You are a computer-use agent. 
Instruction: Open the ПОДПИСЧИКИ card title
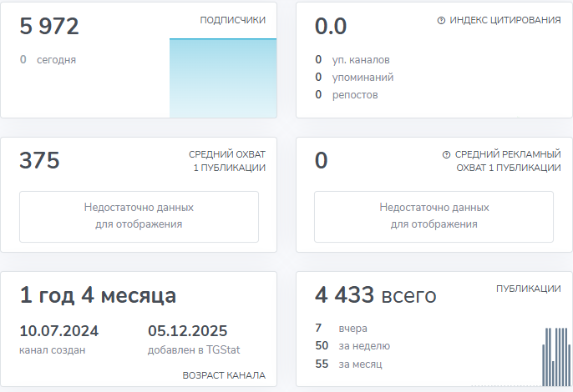coord(232,20)
